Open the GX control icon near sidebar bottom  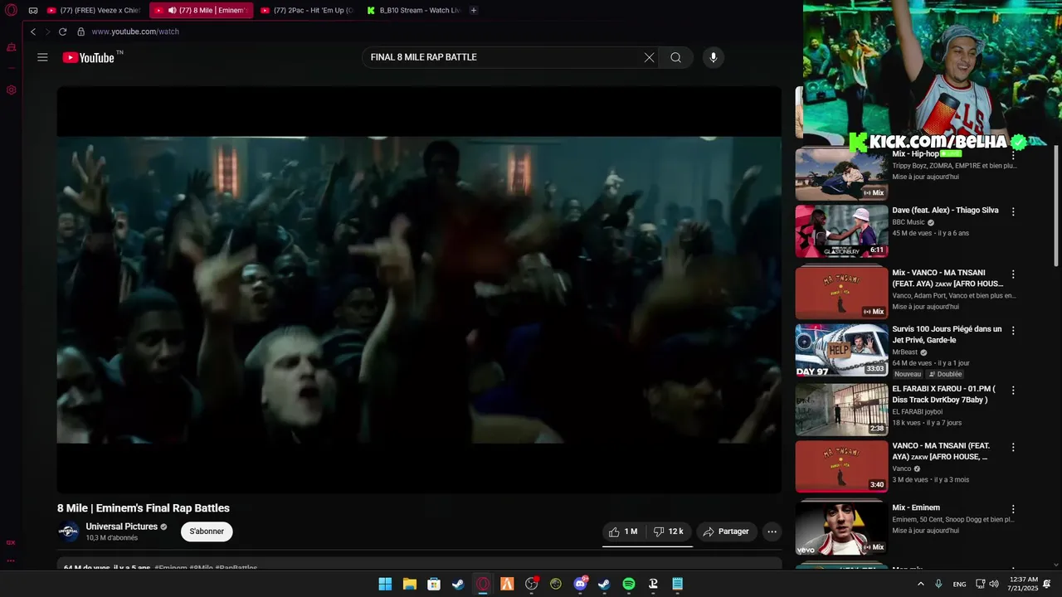click(11, 542)
